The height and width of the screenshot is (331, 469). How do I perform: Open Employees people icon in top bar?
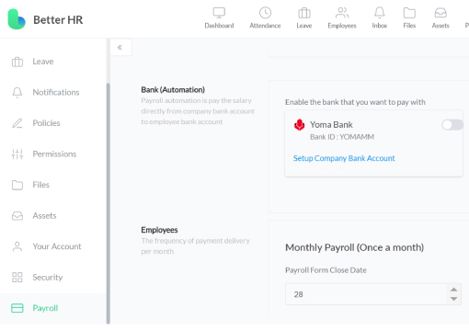[x=342, y=13]
